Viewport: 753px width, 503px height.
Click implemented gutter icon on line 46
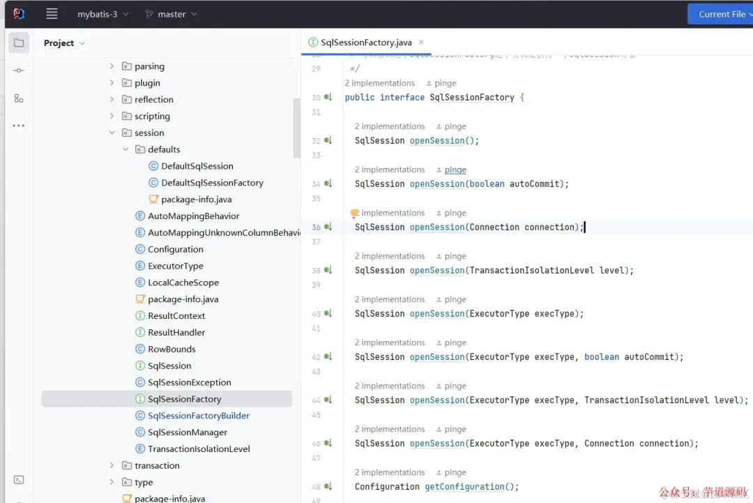328,443
